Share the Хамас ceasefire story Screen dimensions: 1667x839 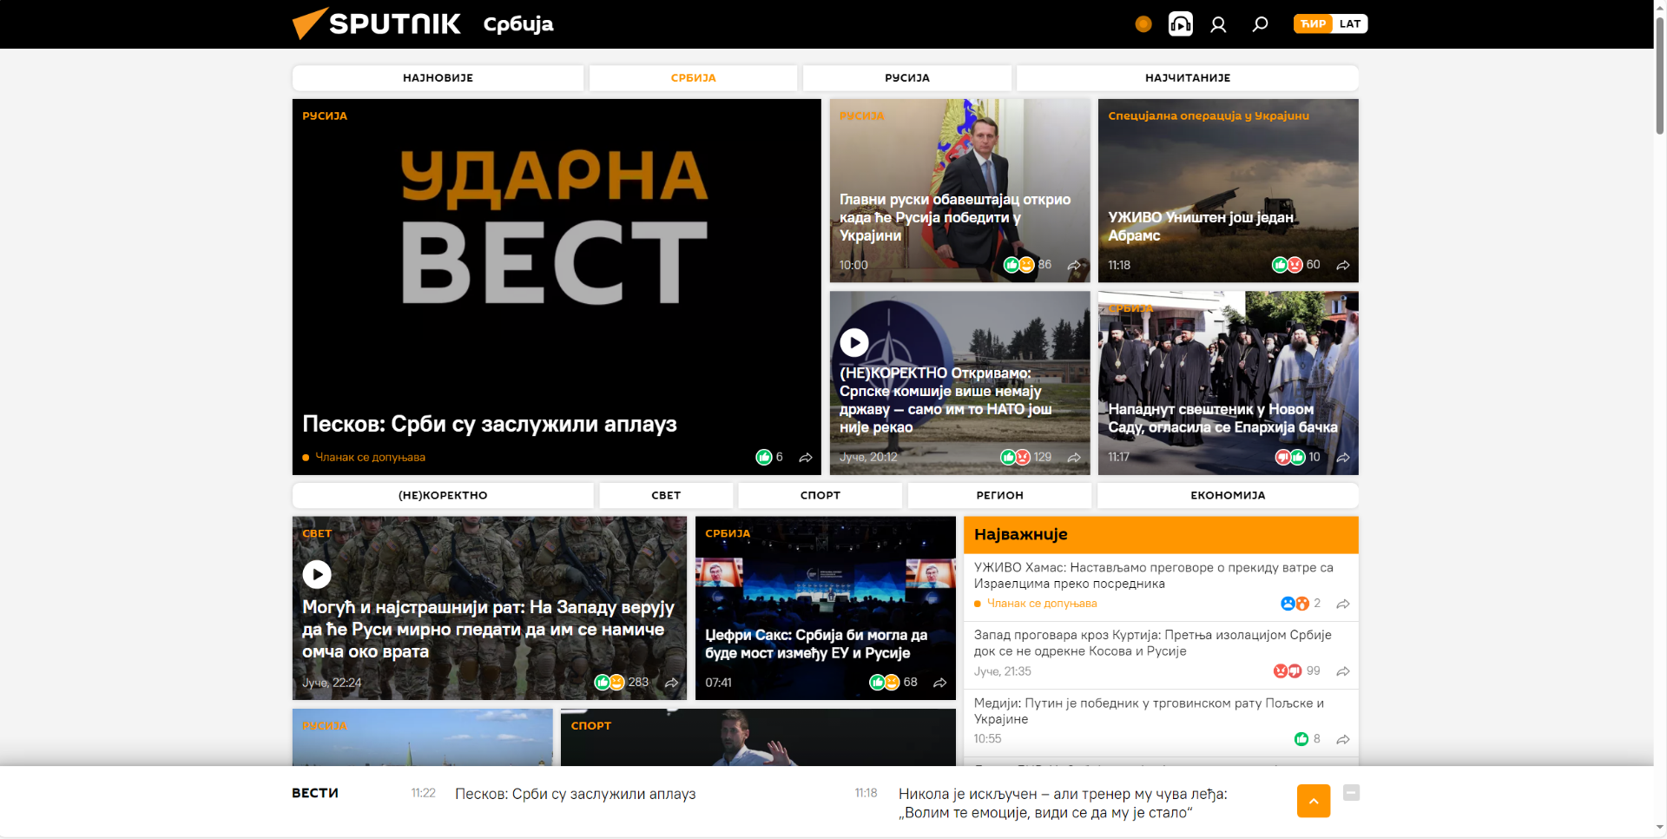[1343, 604]
